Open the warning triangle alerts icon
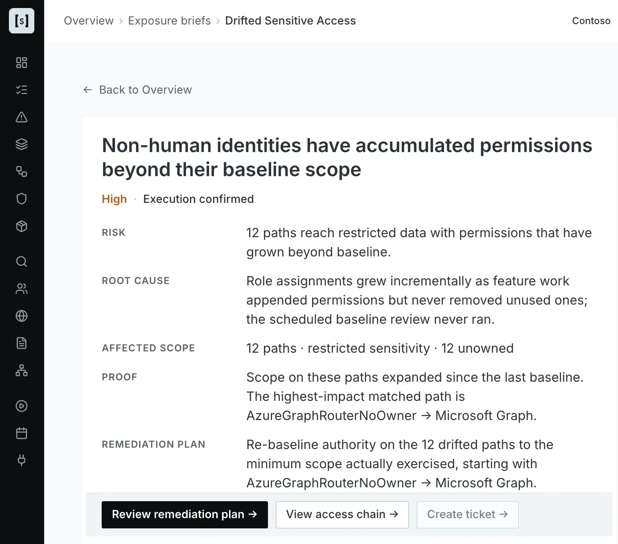Viewport: 618px width, 544px height. (21, 117)
